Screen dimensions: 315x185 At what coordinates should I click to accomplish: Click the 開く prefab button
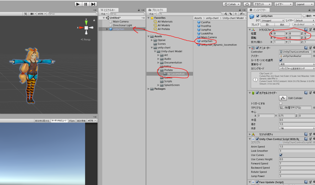pos(267,25)
